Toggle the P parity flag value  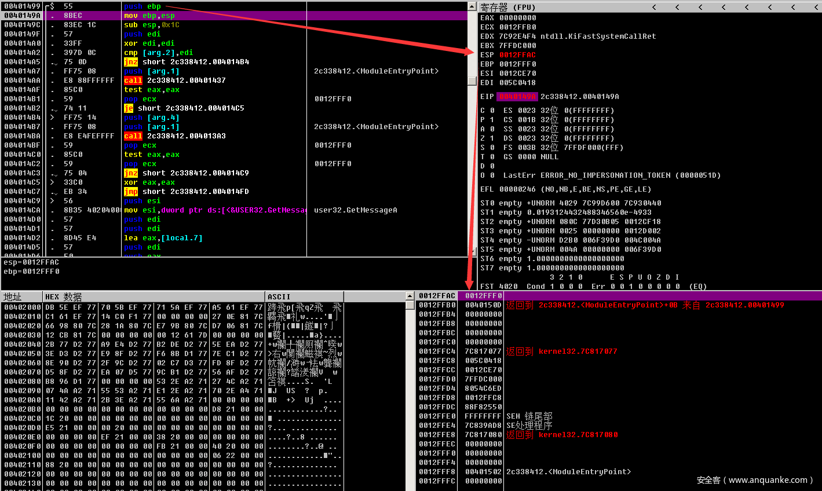click(492, 120)
